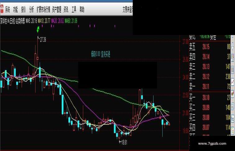Click the 买二 volume 140
Screen dimensions: 235x151
click(x=228, y=108)
